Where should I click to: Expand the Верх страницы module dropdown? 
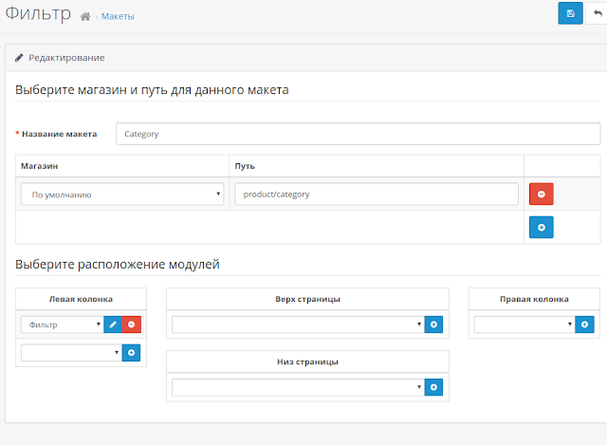[298, 324]
